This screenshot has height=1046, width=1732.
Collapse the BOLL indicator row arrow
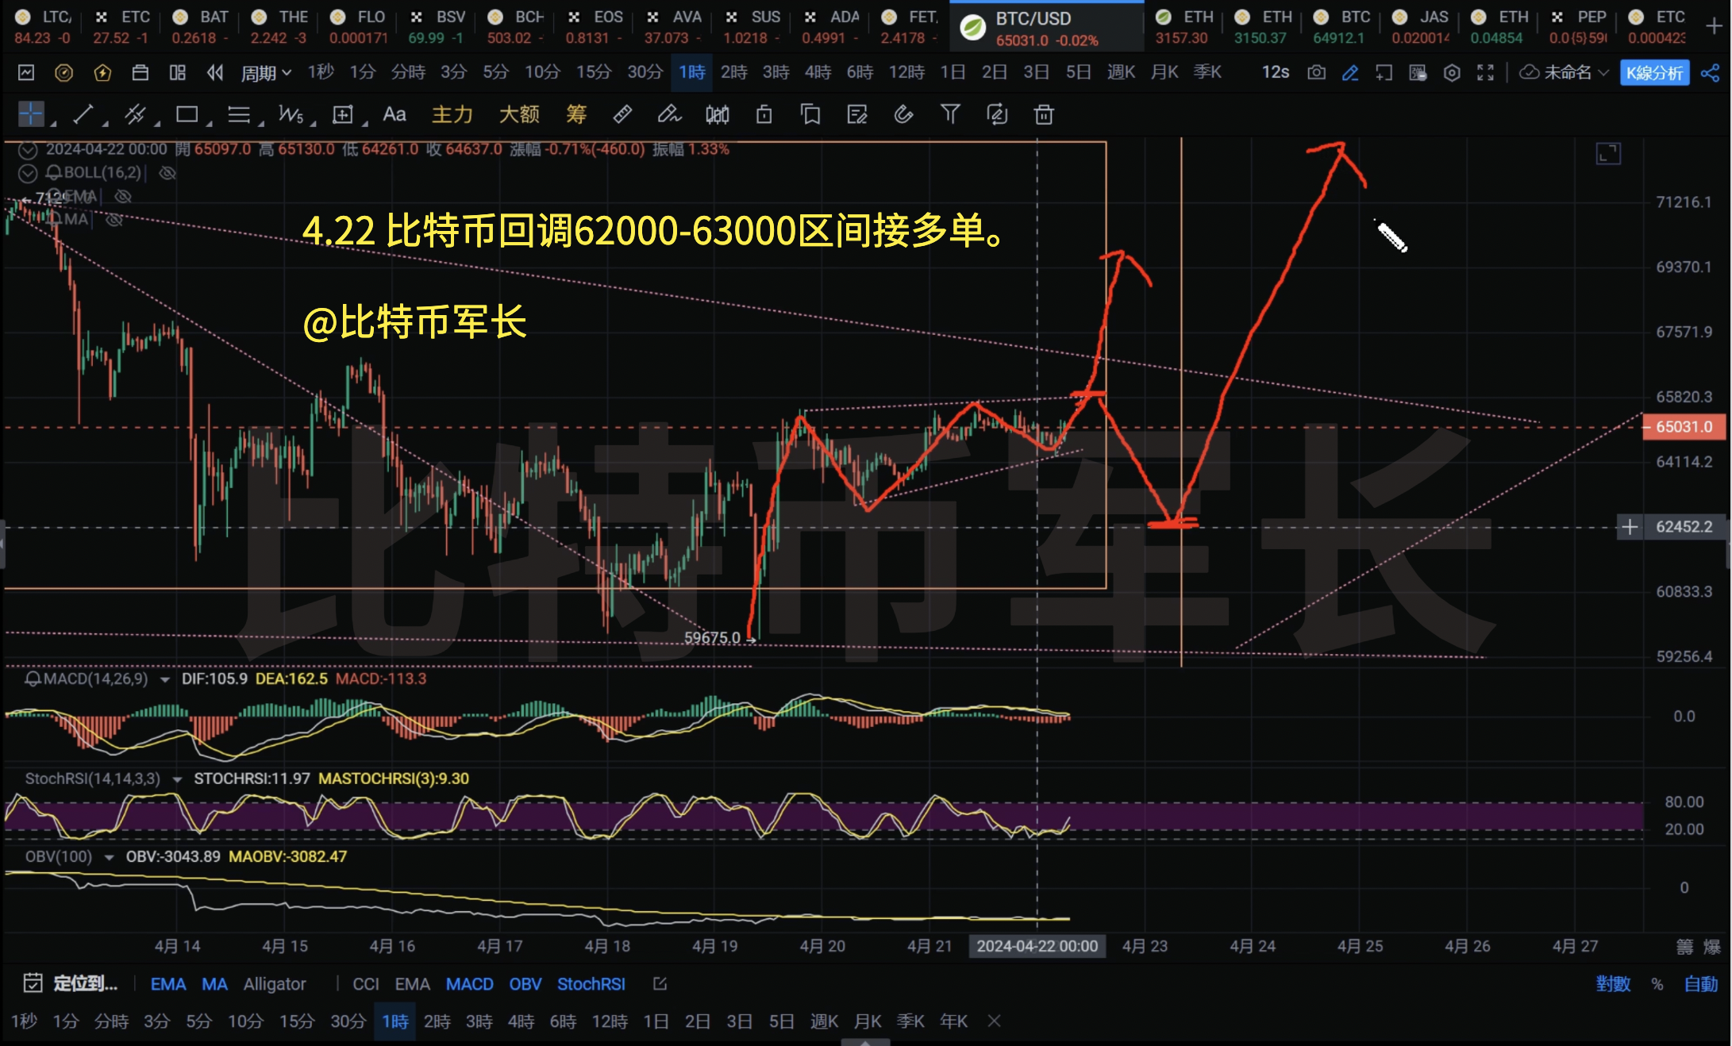click(28, 173)
